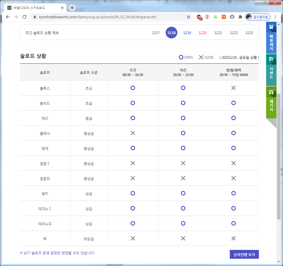Click the 테크노II slope name
This screenshot has height=266, width=283.
coord(45,224)
